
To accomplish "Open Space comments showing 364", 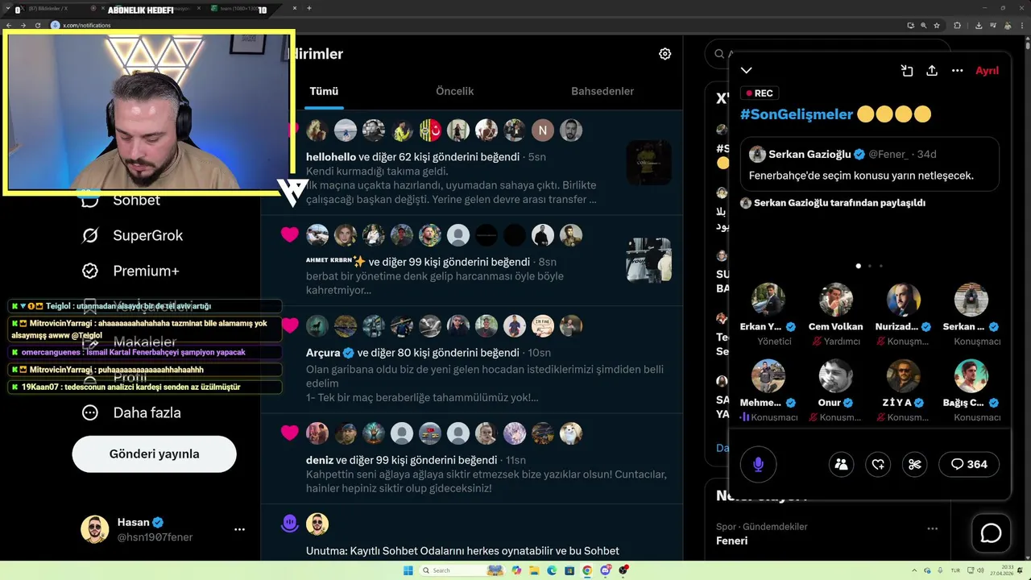I will coord(969,464).
